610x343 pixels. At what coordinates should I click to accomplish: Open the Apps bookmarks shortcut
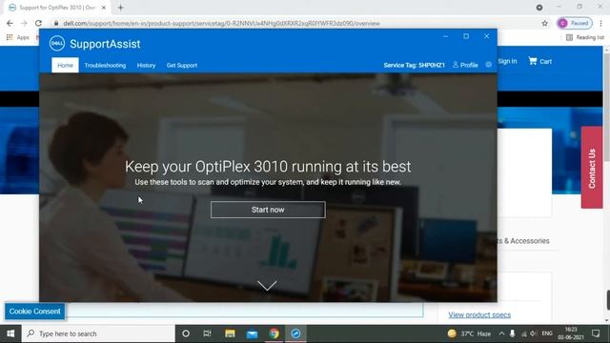click(18, 37)
